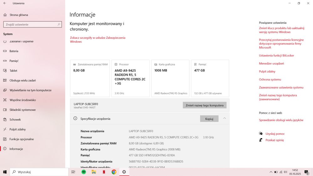
Task: Click the Uzyskaj pomoc chat icon
Action: click(x=261, y=133)
